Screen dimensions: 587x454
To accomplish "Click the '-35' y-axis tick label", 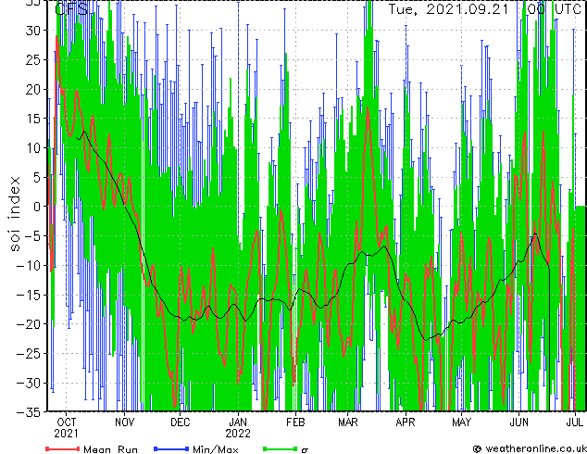I will (x=29, y=412).
